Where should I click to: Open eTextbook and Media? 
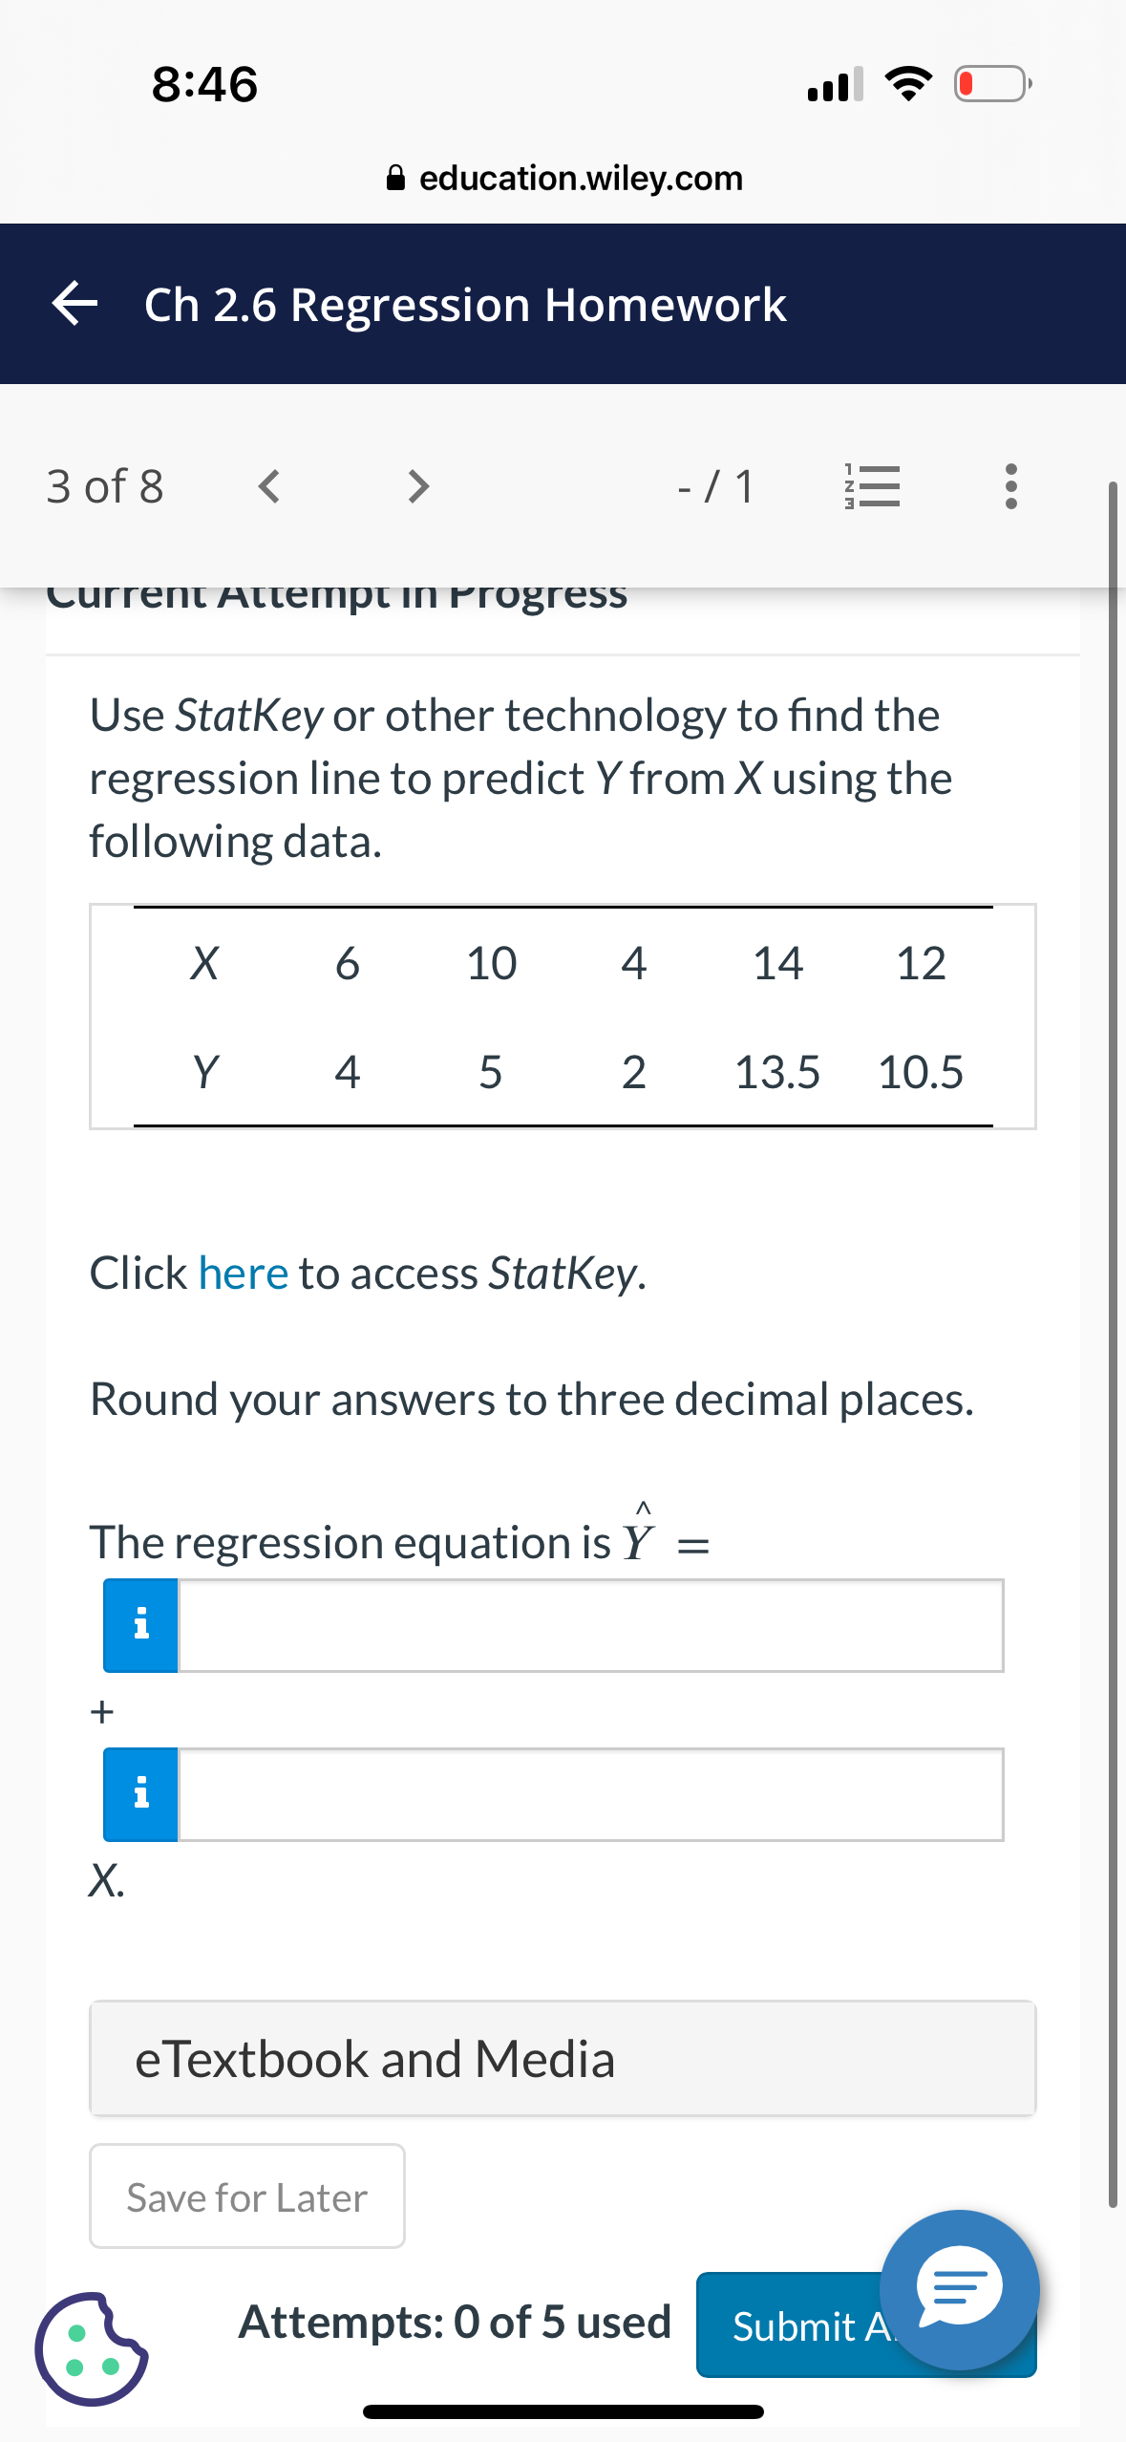pyautogui.click(x=563, y=2059)
